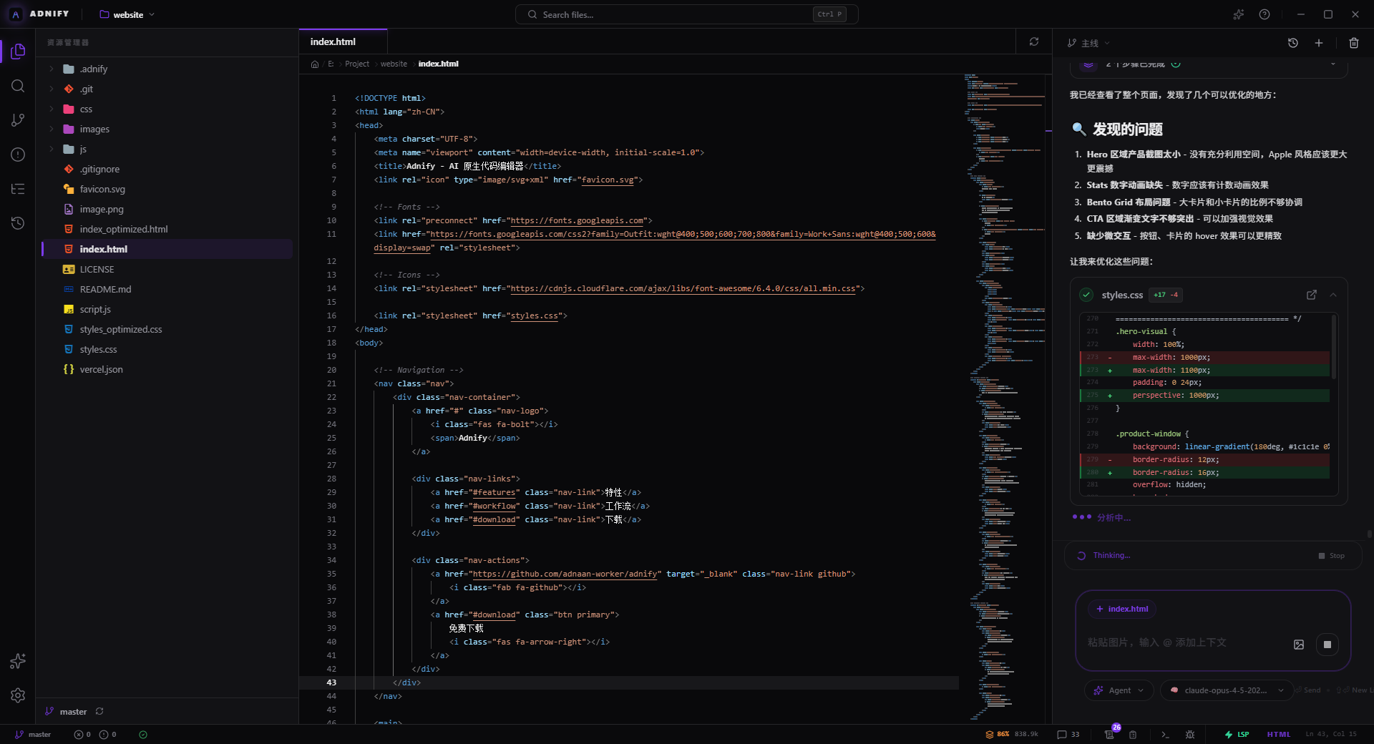Attach an image via picture icon

point(1299,645)
